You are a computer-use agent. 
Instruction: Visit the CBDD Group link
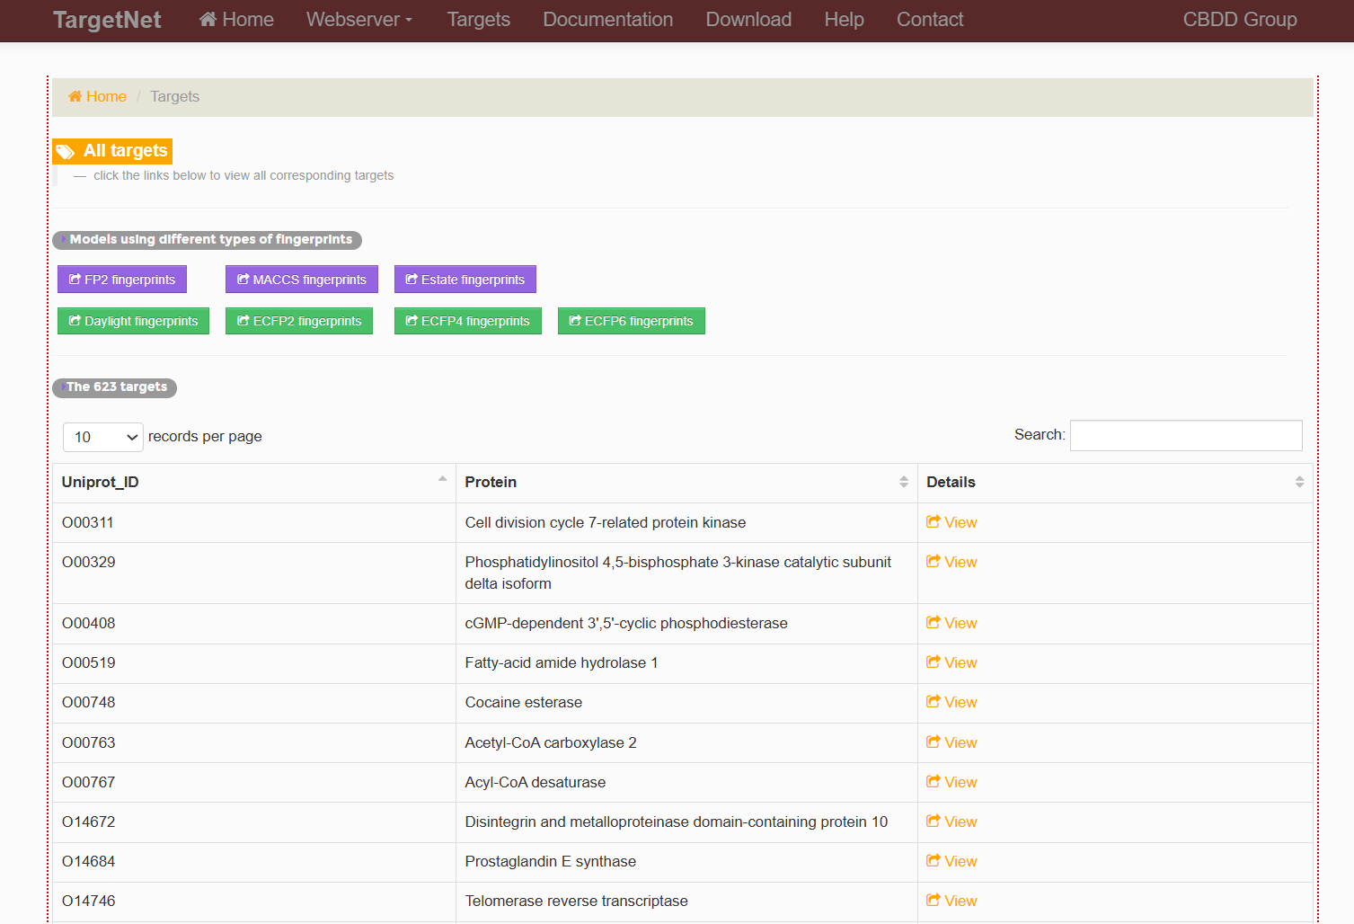coord(1240,20)
